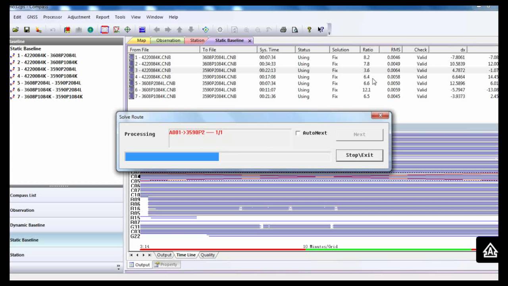Click the red triangle network toolbar icon
508x286 pixels.
(116, 30)
